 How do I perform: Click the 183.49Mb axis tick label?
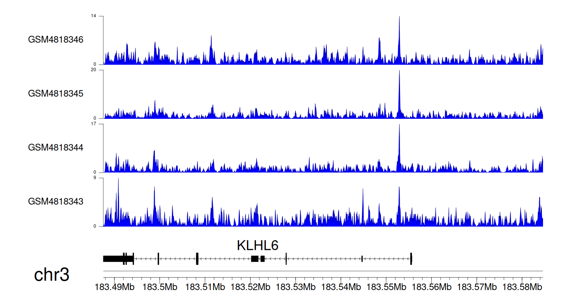coord(114,286)
